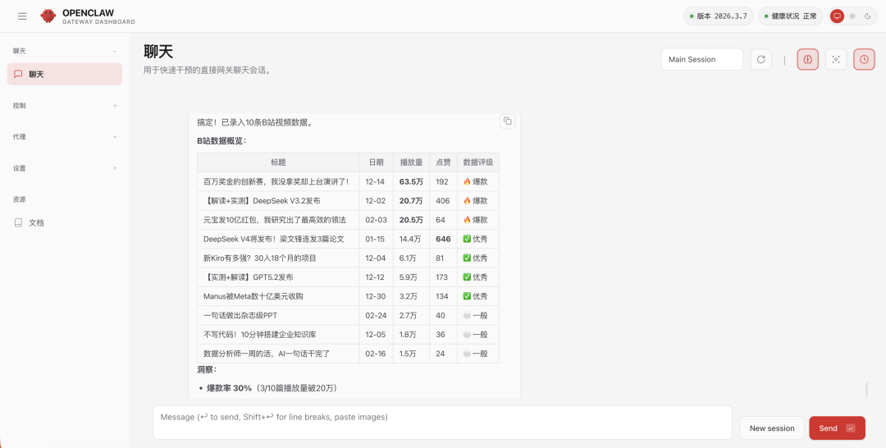Screen dimensions: 886x448
Task: Open the Main Session selector
Action: tap(701, 59)
